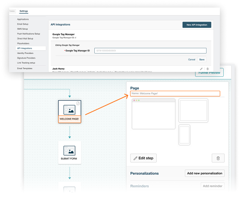The height and width of the screenshot is (202, 240).
Task: Open Email Templates in sidebar
Action: click(x=25, y=68)
